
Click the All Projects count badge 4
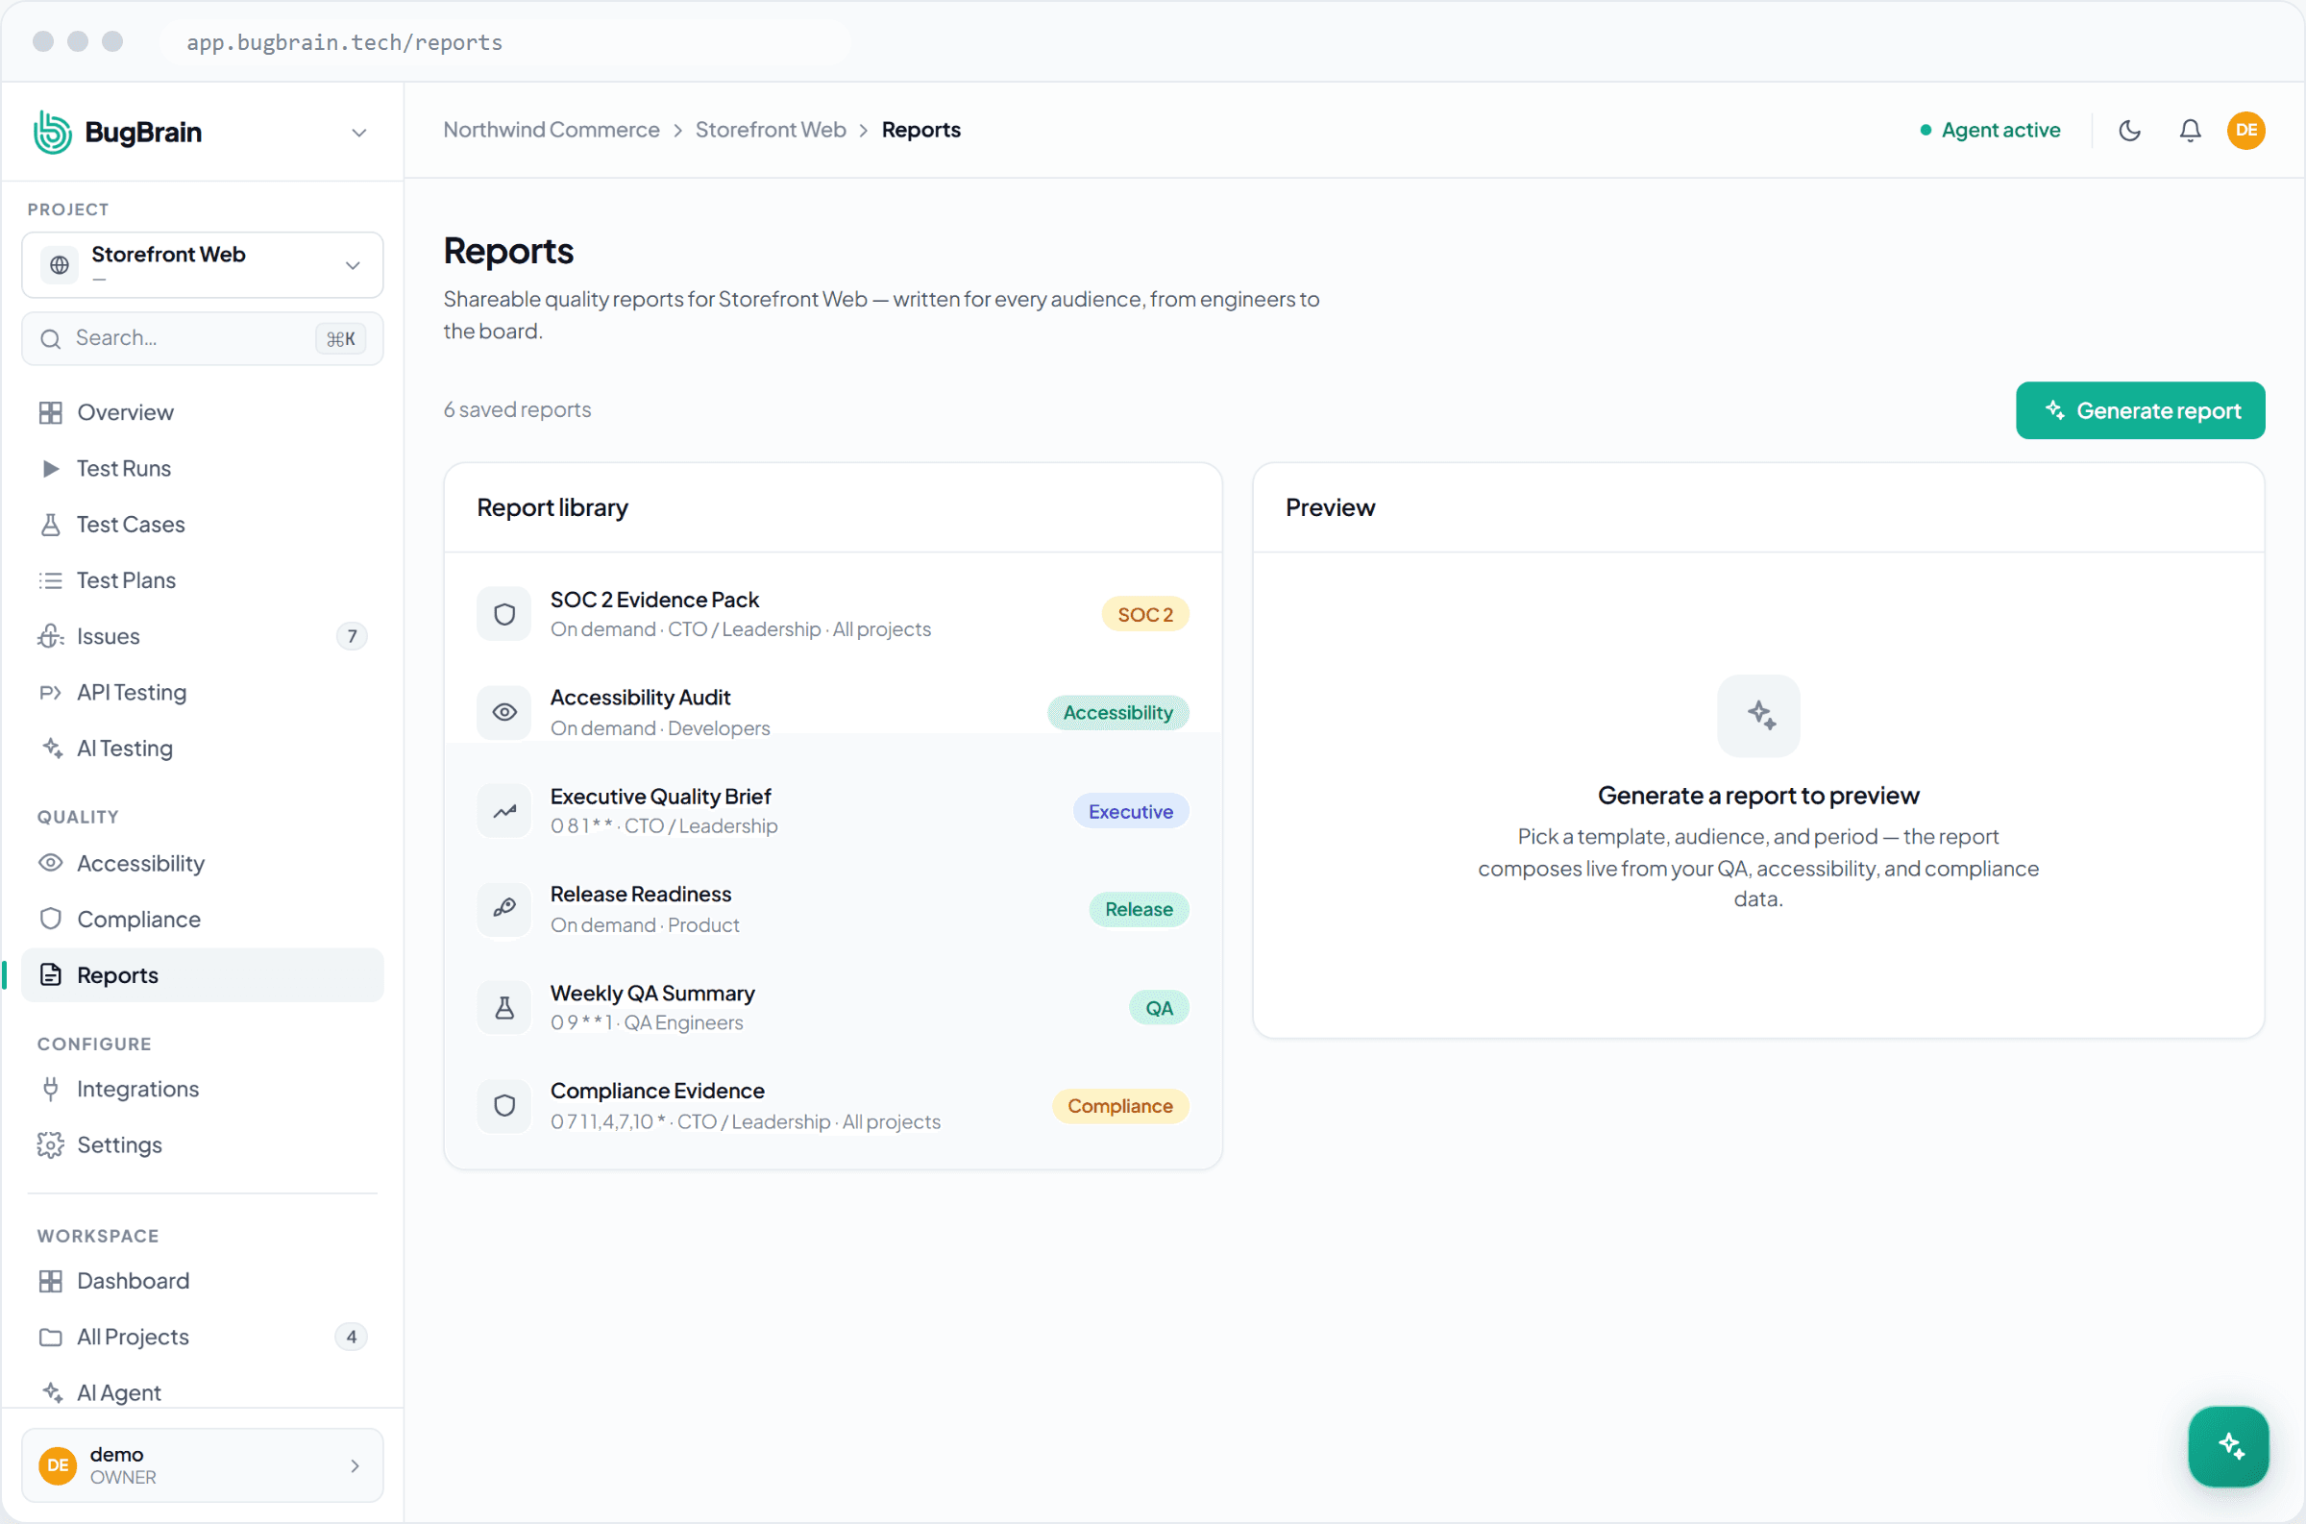[352, 1337]
